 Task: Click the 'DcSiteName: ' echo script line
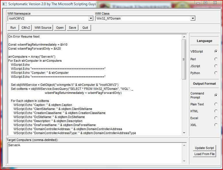point(49,117)
